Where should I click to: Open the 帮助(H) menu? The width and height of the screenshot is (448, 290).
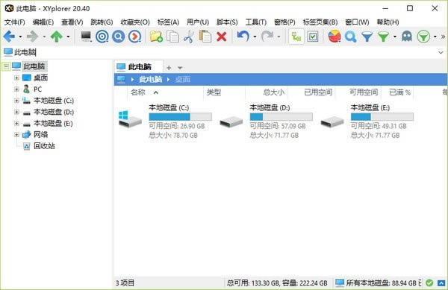click(388, 22)
